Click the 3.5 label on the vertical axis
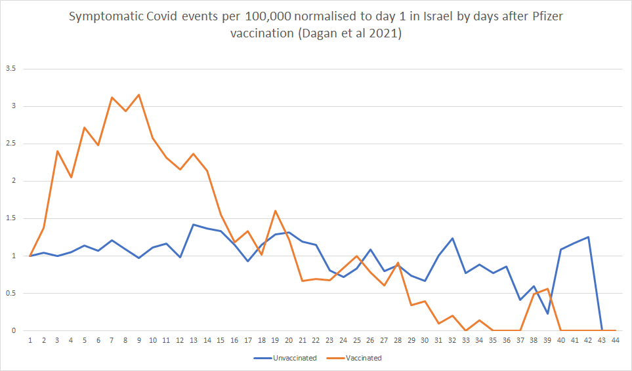 click(10, 69)
